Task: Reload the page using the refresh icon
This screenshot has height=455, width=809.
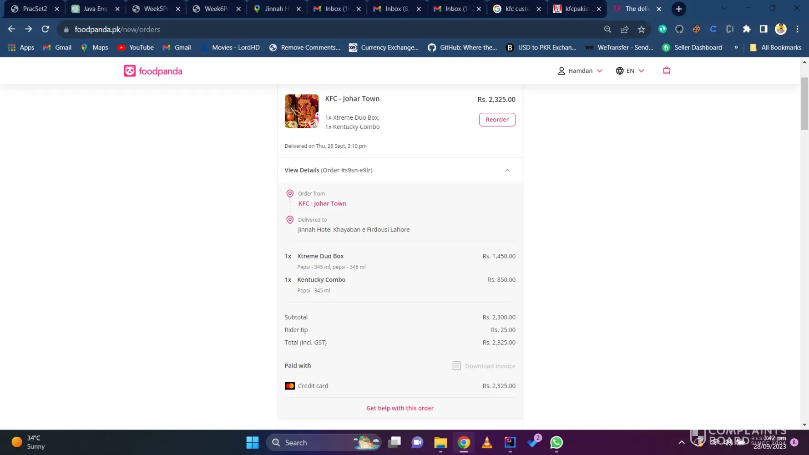Action: (x=45, y=30)
